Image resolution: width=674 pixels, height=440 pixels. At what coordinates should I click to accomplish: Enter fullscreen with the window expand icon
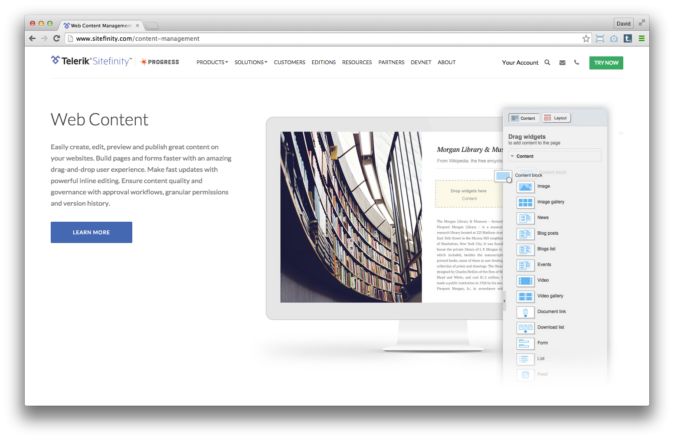(641, 23)
